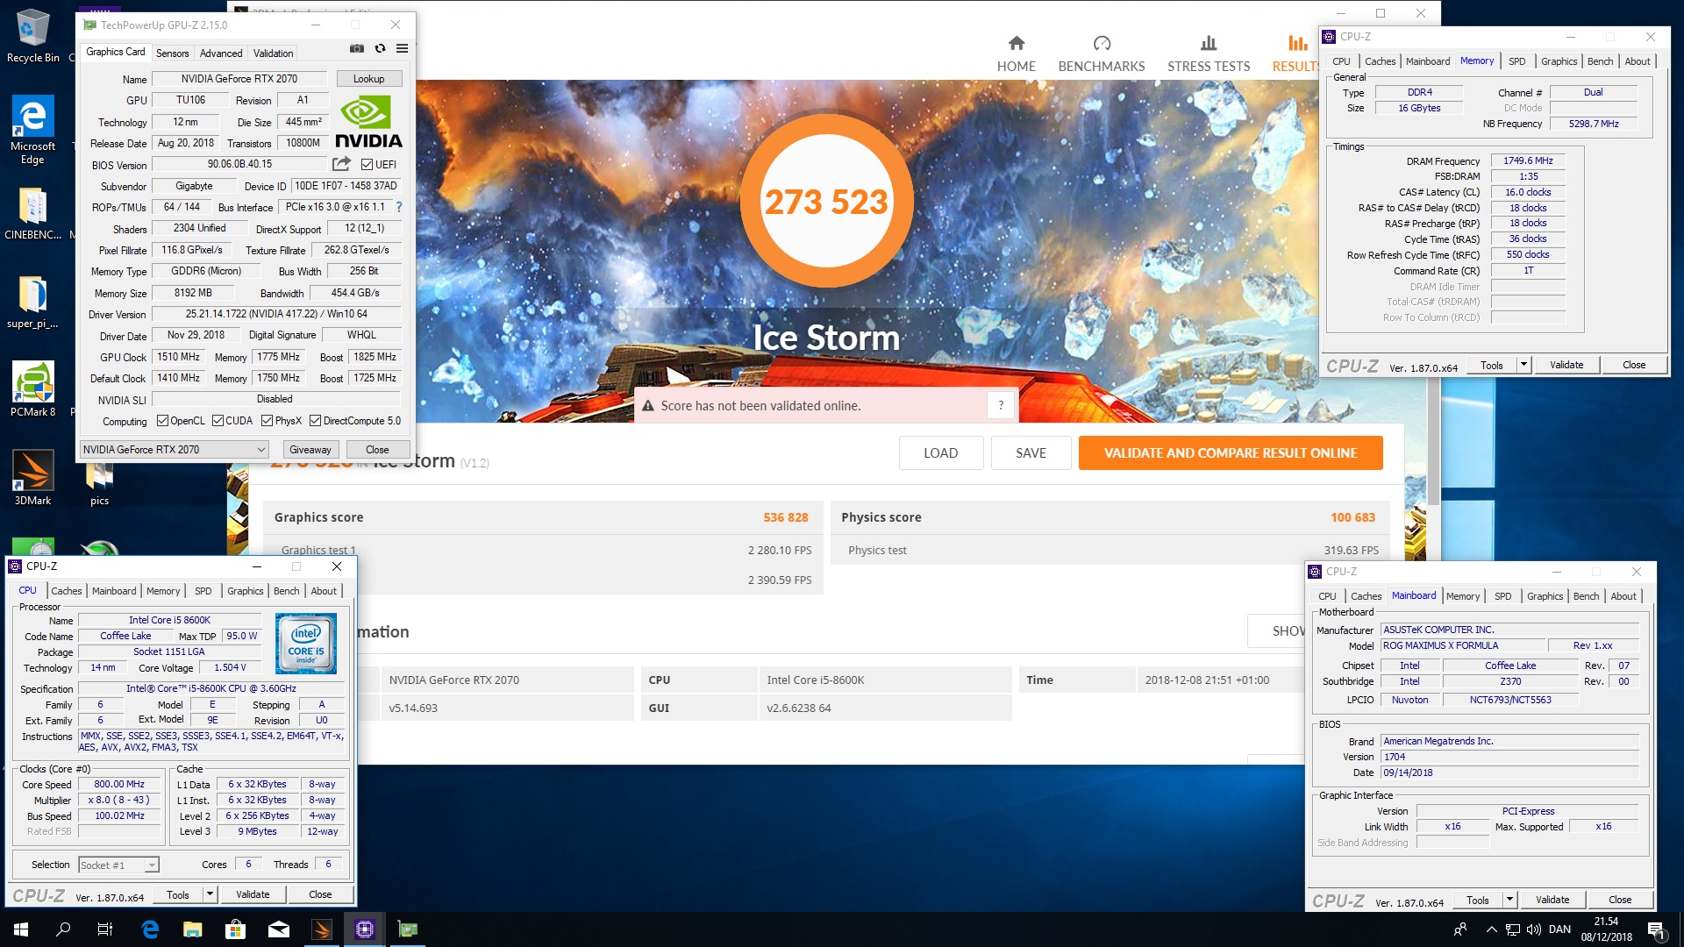
Task: Click the Giveaway button in GPU-Z
Action: (x=310, y=450)
